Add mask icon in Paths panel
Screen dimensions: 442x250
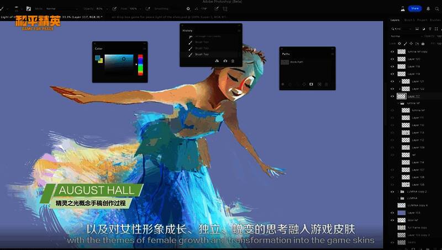coord(311,84)
